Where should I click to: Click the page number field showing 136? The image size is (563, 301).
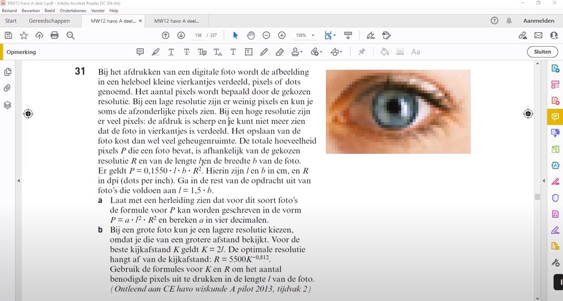[199, 36]
